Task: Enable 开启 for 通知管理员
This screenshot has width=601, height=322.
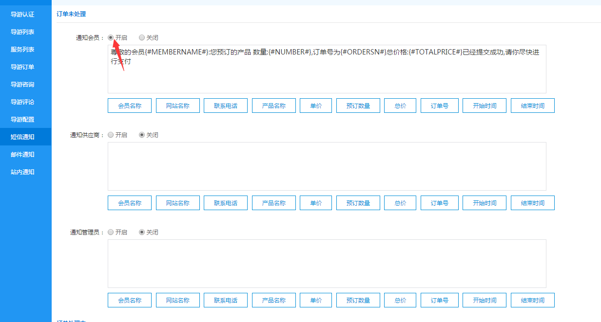Action: click(x=111, y=232)
